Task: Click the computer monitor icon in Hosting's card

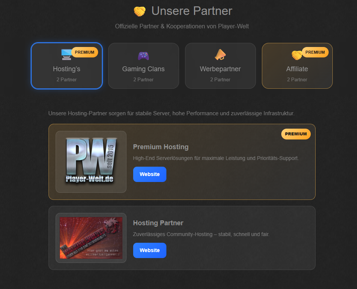Action: (66, 55)
